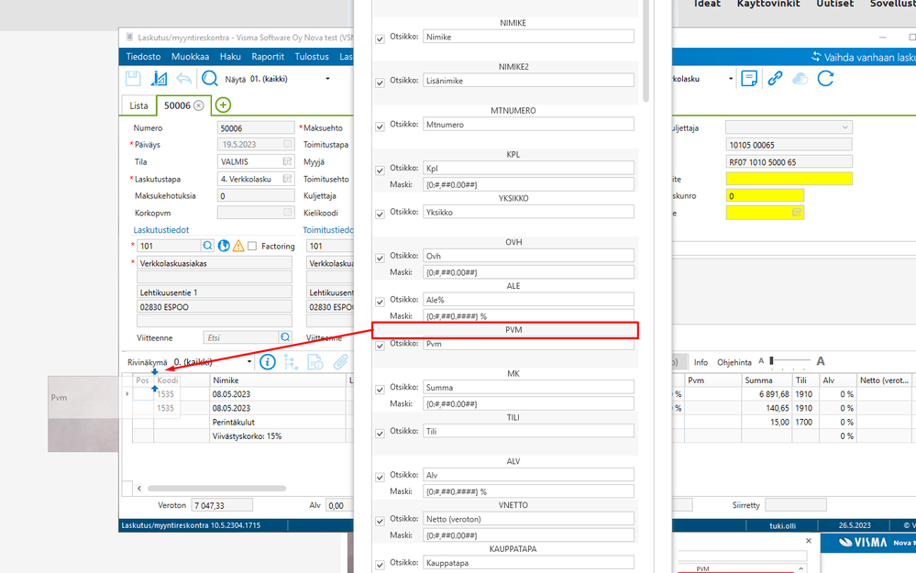916x573 pixels.
Task: Click the blue info circle row icon
Action: point(268,362)
